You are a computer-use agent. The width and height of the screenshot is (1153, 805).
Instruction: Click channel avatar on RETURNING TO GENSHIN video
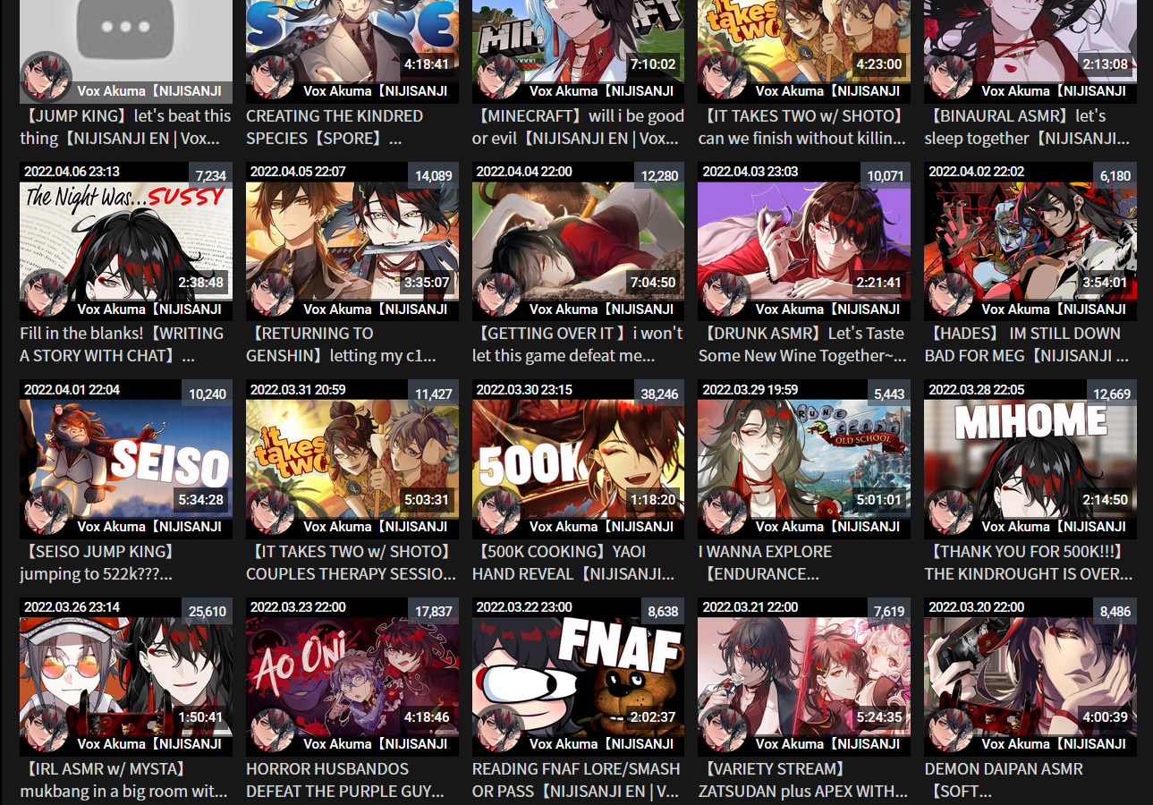(x=272, y=293)
